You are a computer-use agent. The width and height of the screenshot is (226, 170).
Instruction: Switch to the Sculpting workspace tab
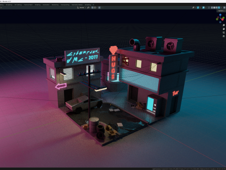click(x=9, y=5)
